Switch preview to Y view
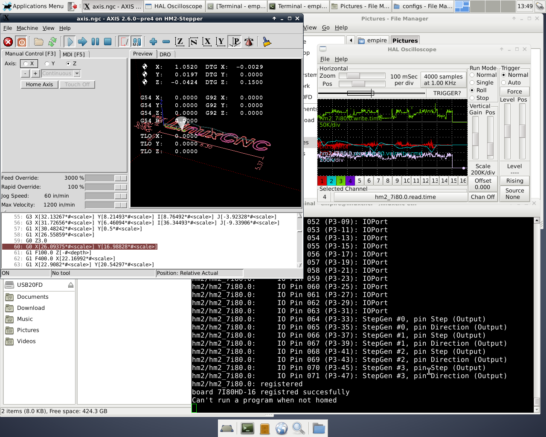 point(221,42)
